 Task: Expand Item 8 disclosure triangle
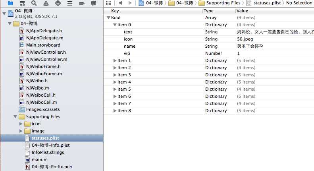tap(115, 111)
